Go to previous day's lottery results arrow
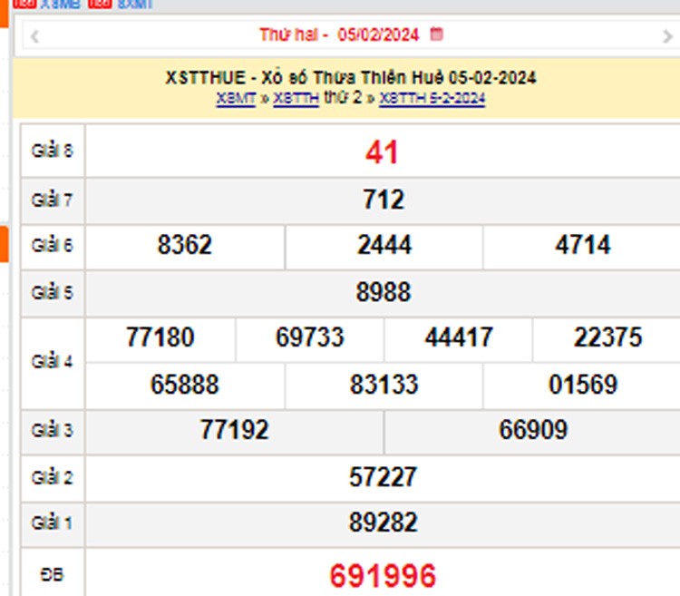The width and height of the screenshot is (680, 596). (34, 36)
